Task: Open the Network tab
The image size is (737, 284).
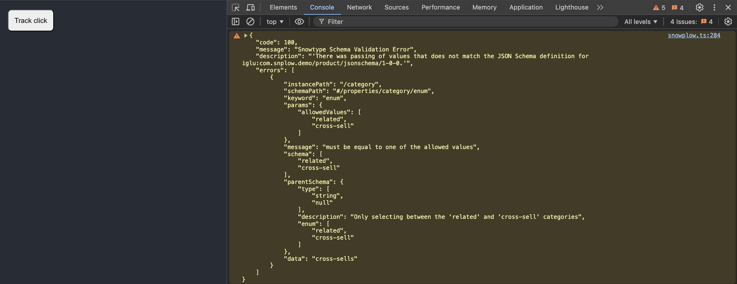Action: (x=359, y=7)
